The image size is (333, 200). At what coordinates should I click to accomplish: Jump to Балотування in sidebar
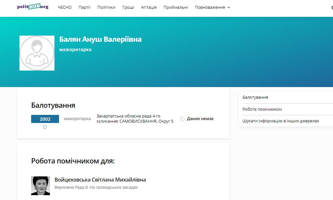255,97
